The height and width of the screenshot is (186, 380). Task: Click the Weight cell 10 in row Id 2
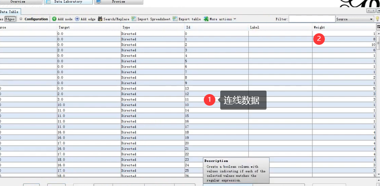pyautogui.click(x=344, y=45)
